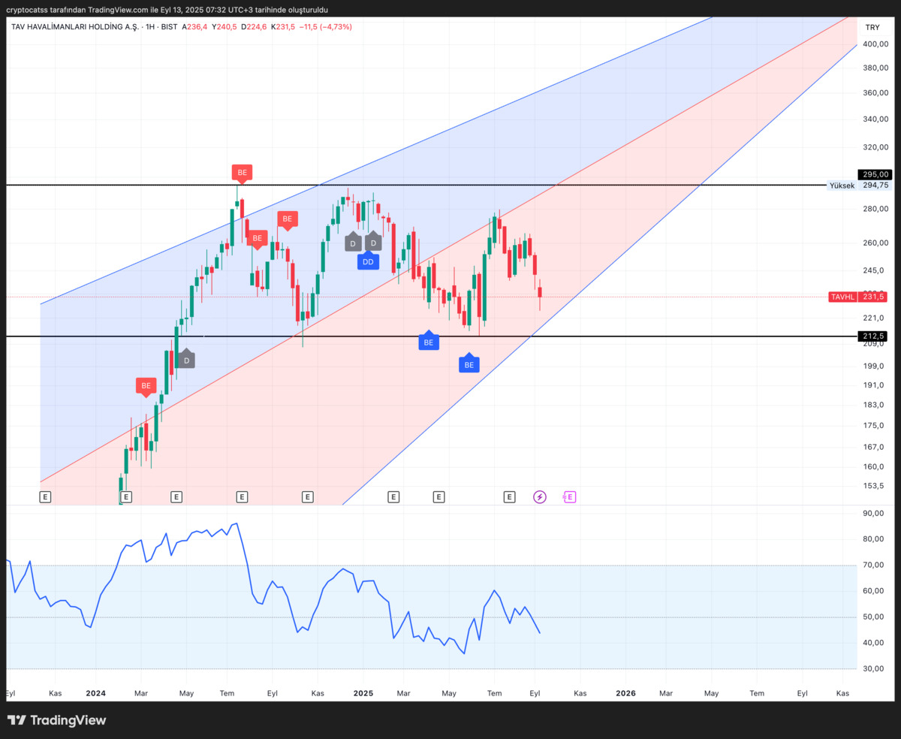Open the purple lightning bolt event icon

point(540,496)
